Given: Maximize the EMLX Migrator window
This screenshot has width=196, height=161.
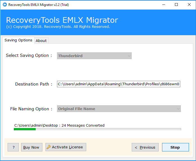Looking at the screenshot, I should (x=176, y=5).
